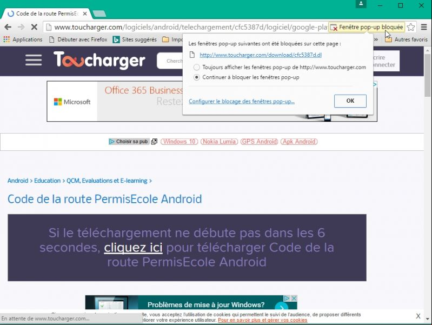Viewport: 432px width, 325px height.
Task: Click the Choisir sa pub external link icon
Action: coord(154,142)
